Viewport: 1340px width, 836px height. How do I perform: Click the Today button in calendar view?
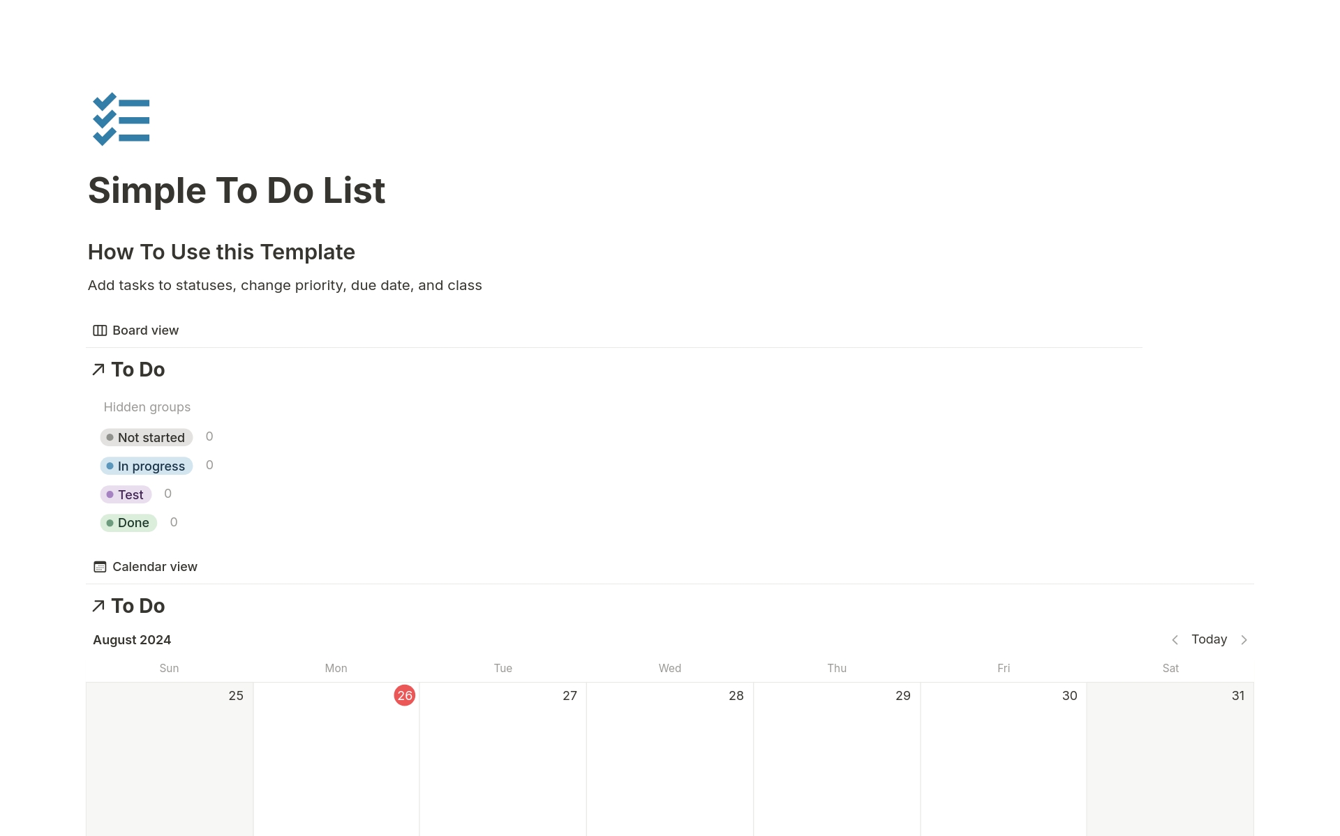1208,639
